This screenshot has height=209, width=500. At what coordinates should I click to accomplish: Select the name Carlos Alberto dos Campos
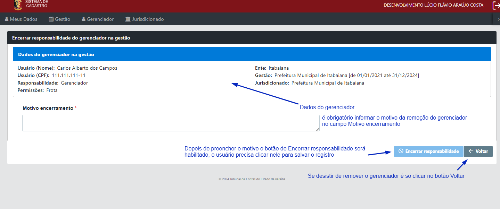click(87, 68)
